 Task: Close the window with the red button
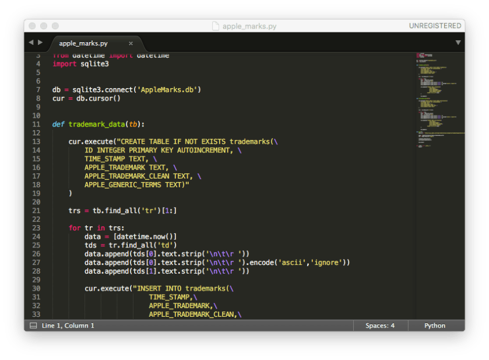(x=32, y=26)
